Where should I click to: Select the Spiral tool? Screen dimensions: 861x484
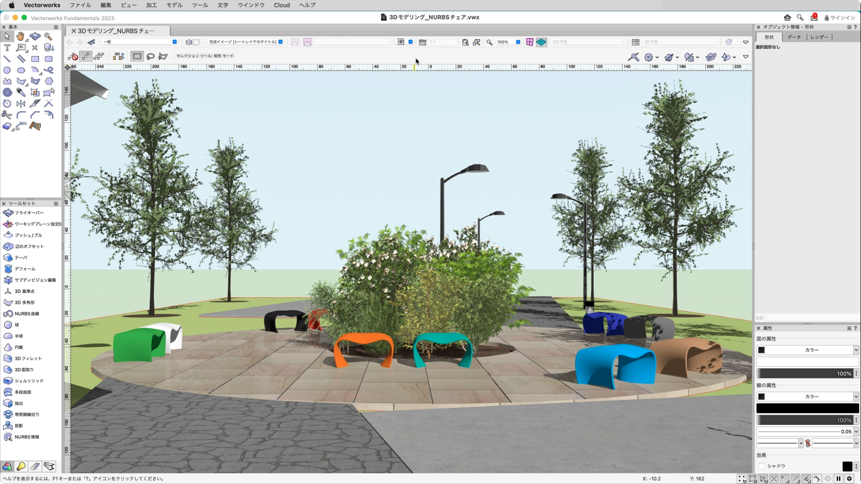7,92
